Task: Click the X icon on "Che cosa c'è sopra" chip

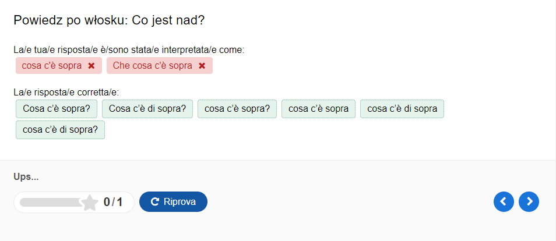Action: pos(202,66)
